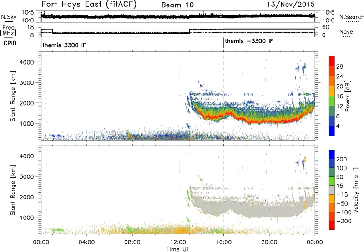The width and height of the screenshot is (364, 252).
Task: Select the 'themis -3300 IF' CPID text
Action: pos(249,41)
